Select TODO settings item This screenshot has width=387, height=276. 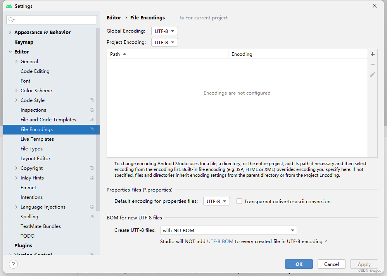[28, 236]
